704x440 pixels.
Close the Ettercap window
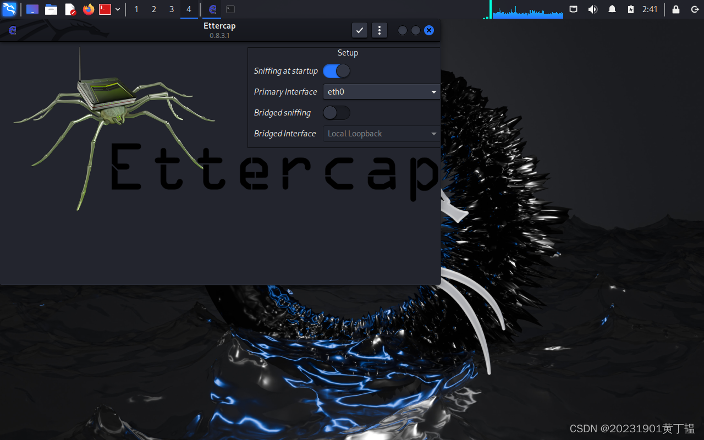click(429, 30)
